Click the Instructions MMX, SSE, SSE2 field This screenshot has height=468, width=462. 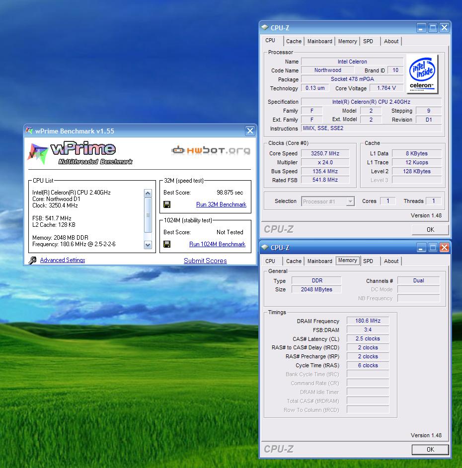tap(371, 129)
